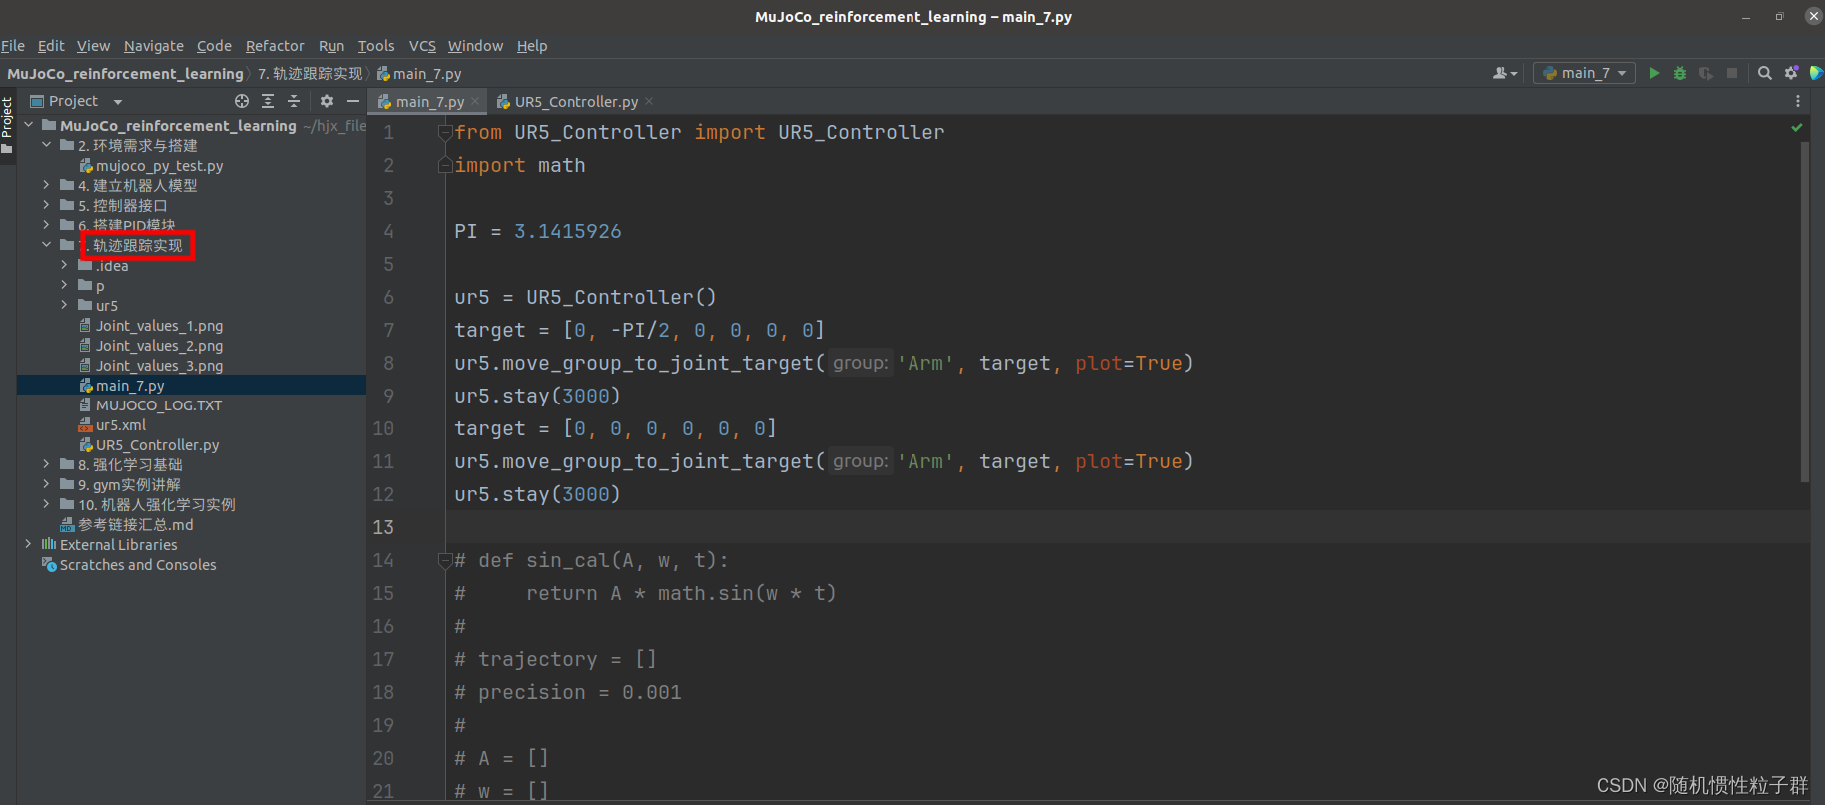Open the VCS menu
The image size is (1825, 805).
(422, 46)
